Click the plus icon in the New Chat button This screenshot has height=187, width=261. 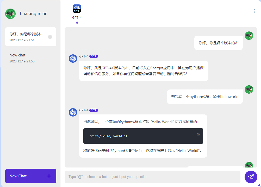coord(49,176)
